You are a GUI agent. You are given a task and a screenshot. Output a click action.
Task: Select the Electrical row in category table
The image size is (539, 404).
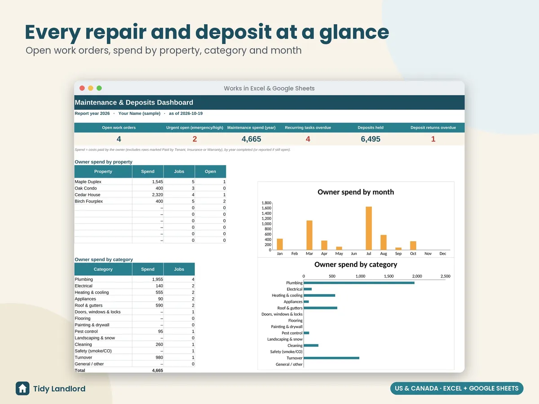pyautogui.click(x=135, y=286)
